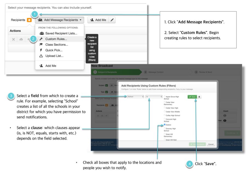
Task: Select Upload List menu option
Action: [55, 56]
